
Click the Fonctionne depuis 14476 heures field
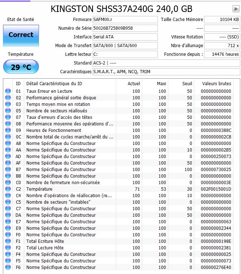click(x=221, y=54)
